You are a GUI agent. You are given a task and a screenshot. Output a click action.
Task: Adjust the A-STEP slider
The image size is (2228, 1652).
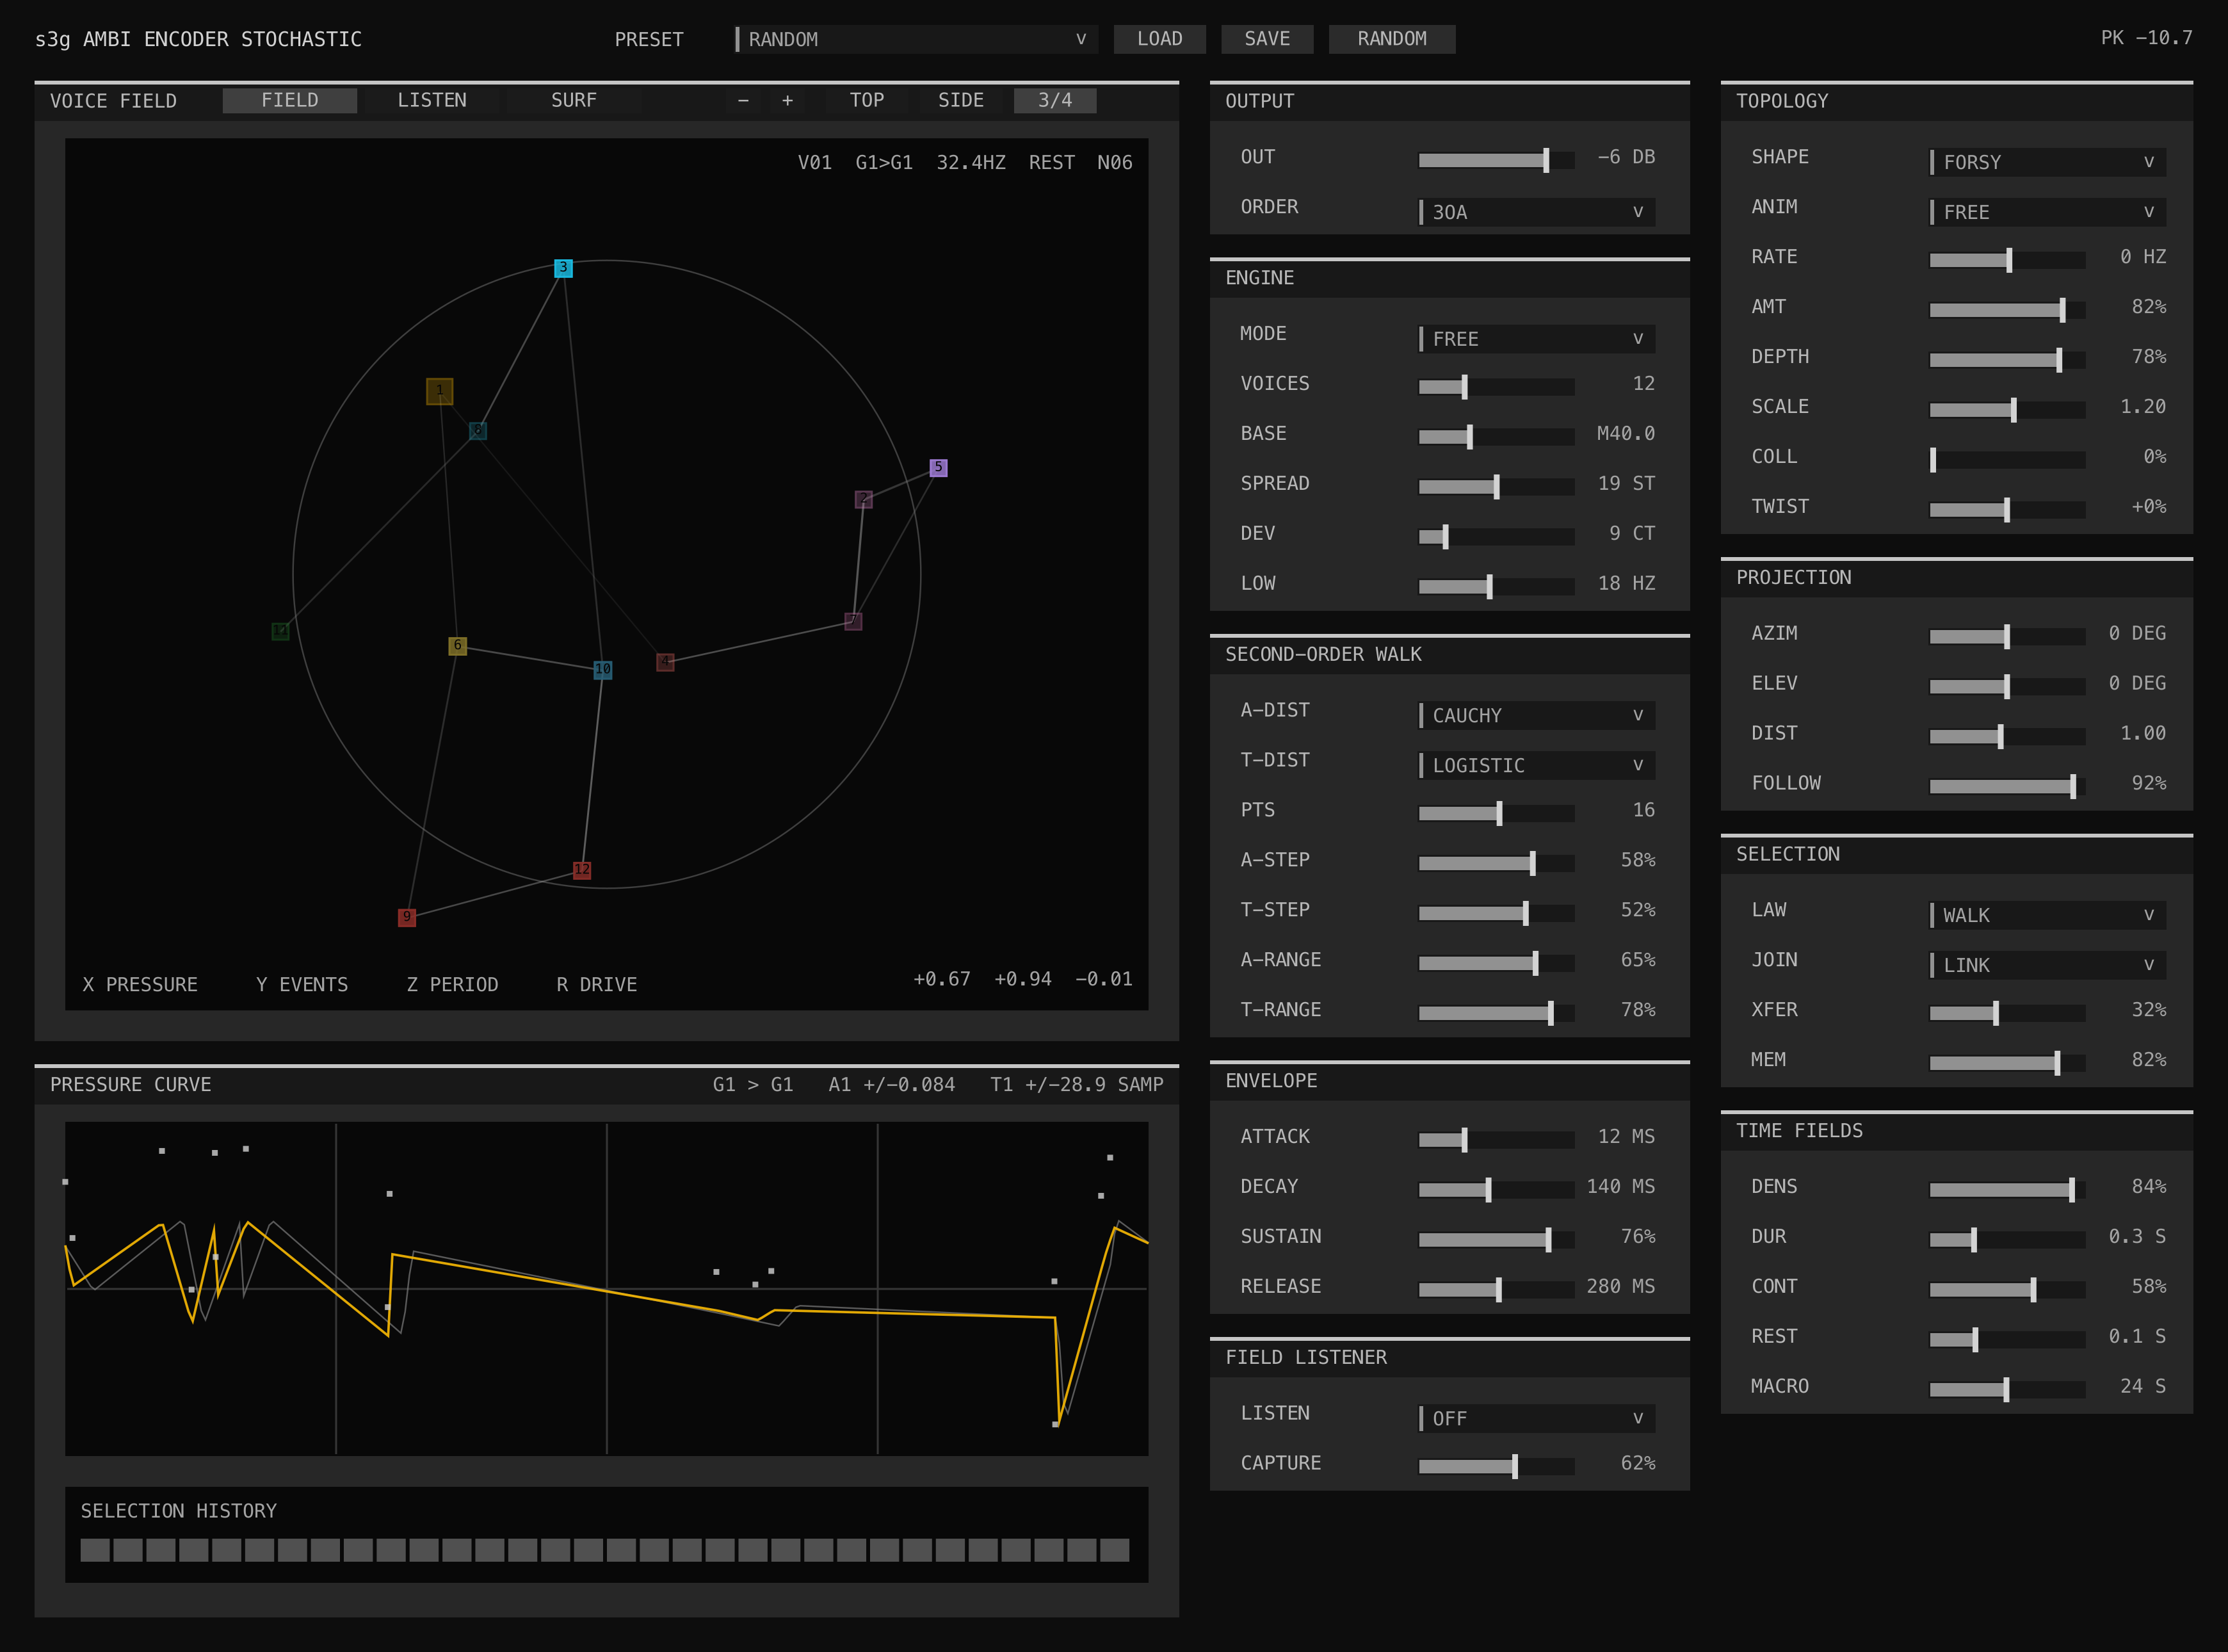pos(1497,864)
